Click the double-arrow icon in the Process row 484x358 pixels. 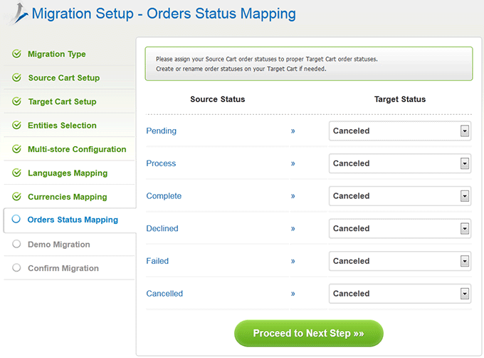point(293,163)
